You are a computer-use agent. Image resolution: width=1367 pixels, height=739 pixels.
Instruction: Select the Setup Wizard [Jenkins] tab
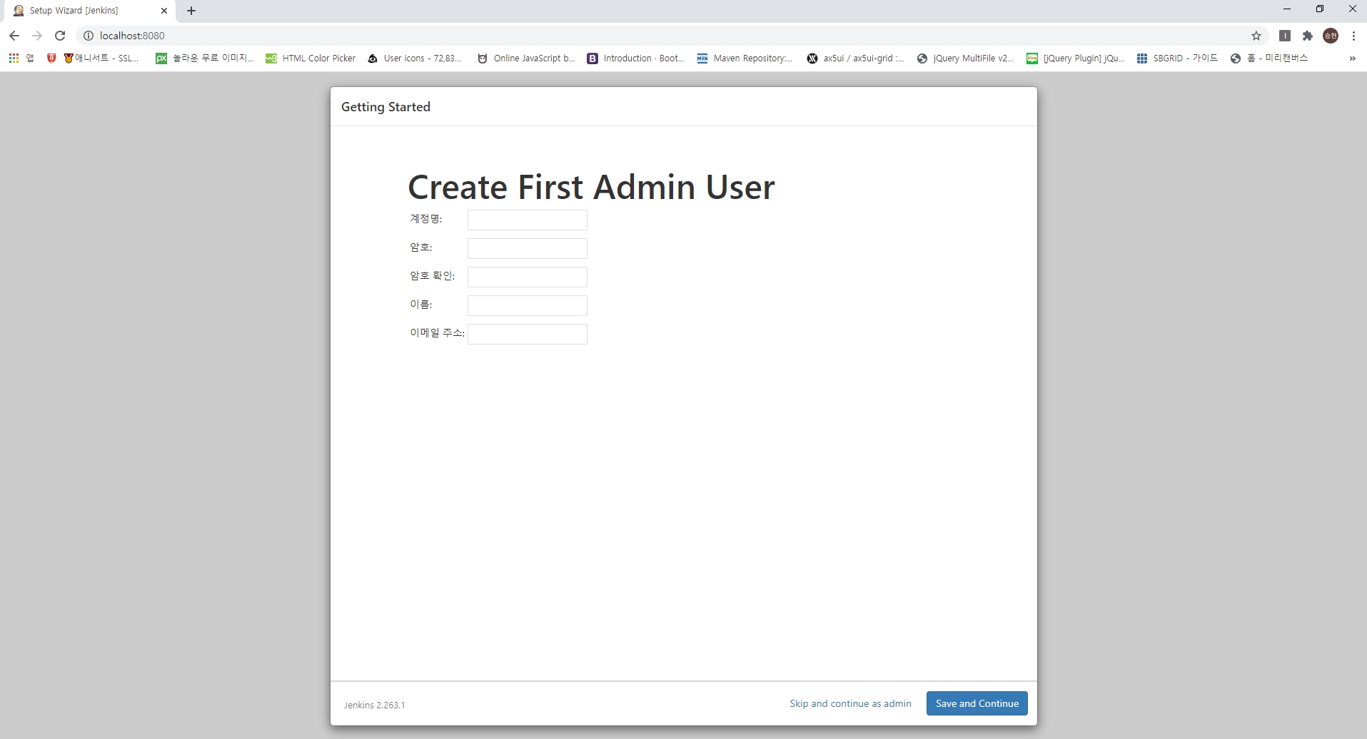point(89,11)
